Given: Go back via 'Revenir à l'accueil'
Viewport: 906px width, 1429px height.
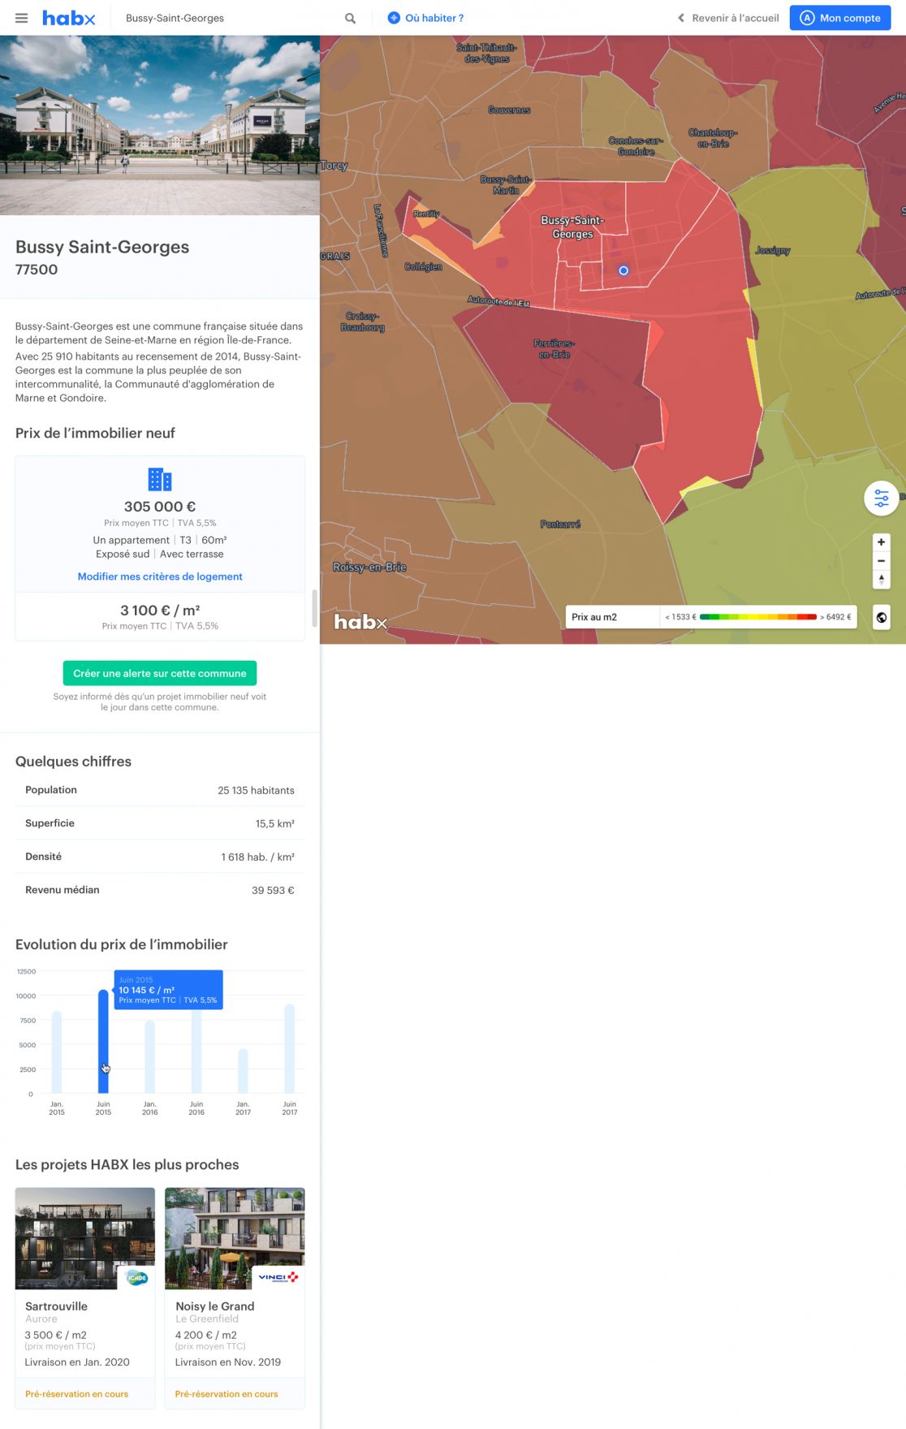Looking at the screenshot, I should [728, 18].
